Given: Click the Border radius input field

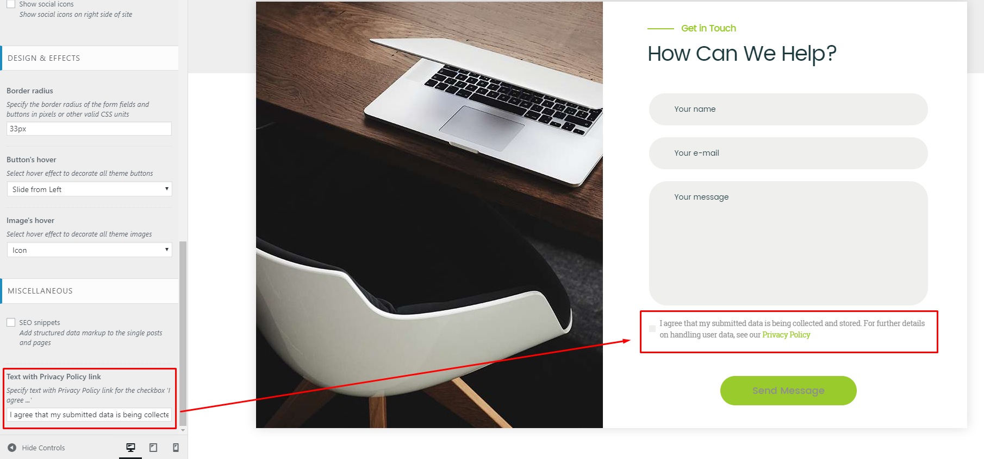Looking at the screenshot, I should point(89,129).
